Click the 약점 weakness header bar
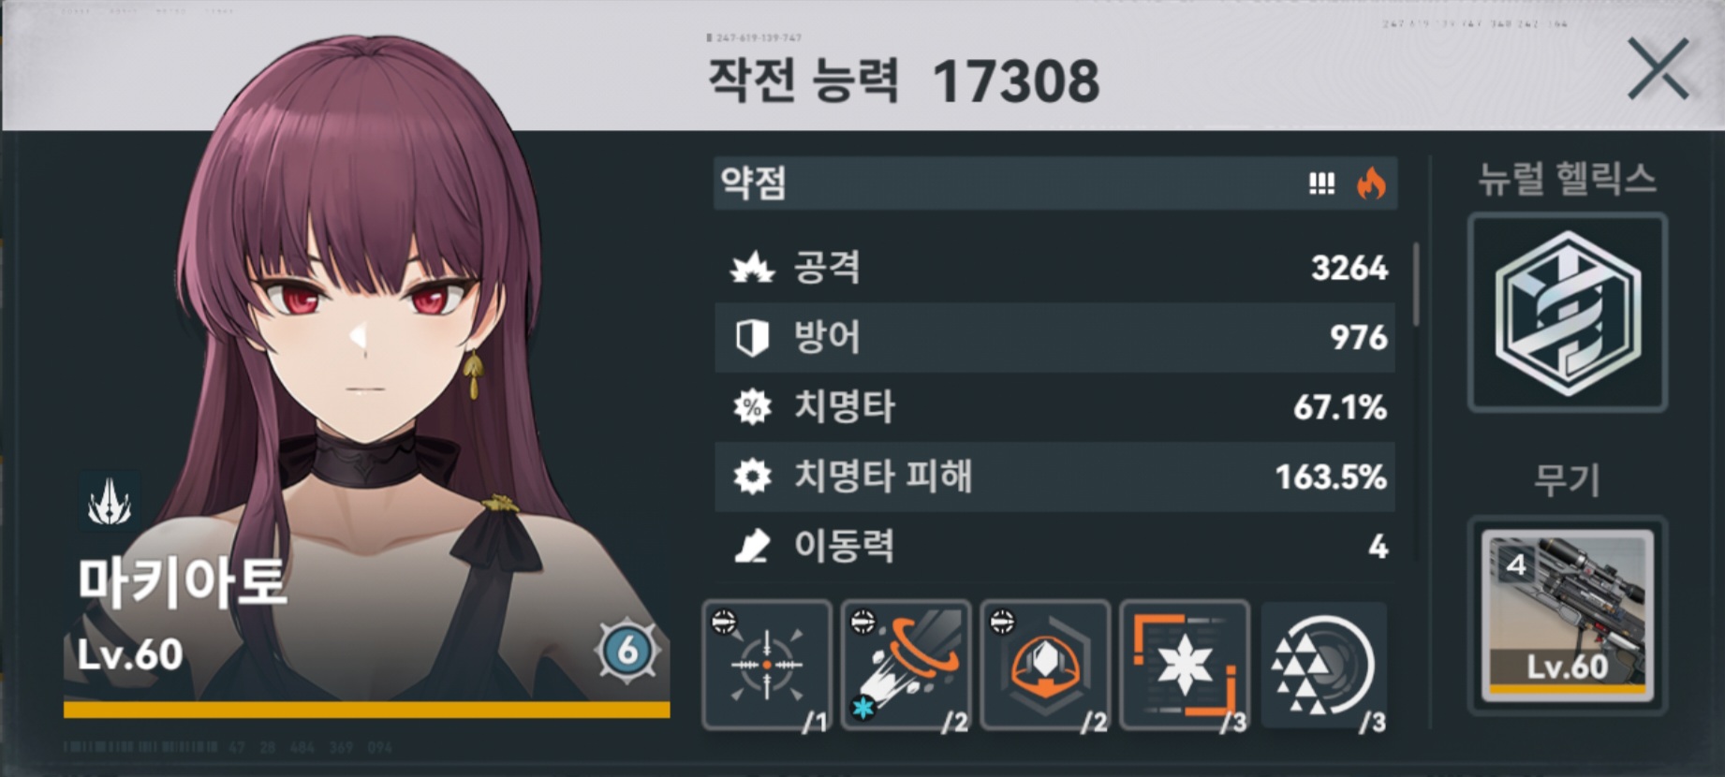Viewport: 1725px width, 777px height. 1055,183
